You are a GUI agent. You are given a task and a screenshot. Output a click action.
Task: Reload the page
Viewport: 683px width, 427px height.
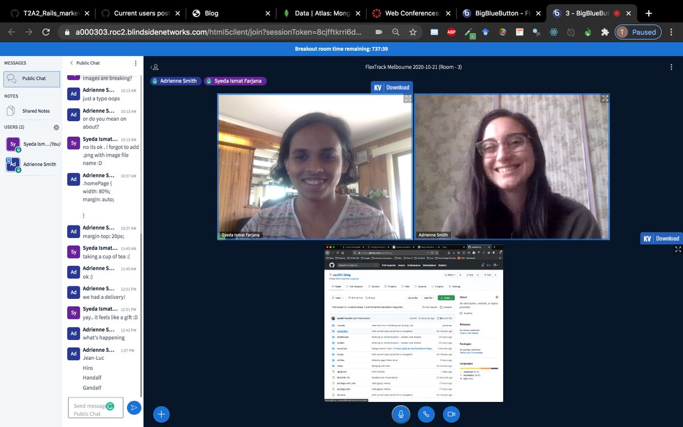46,32
